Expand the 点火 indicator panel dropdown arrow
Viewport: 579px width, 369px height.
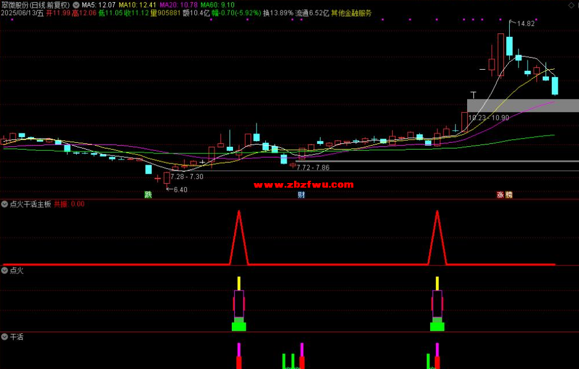[5, 271]
